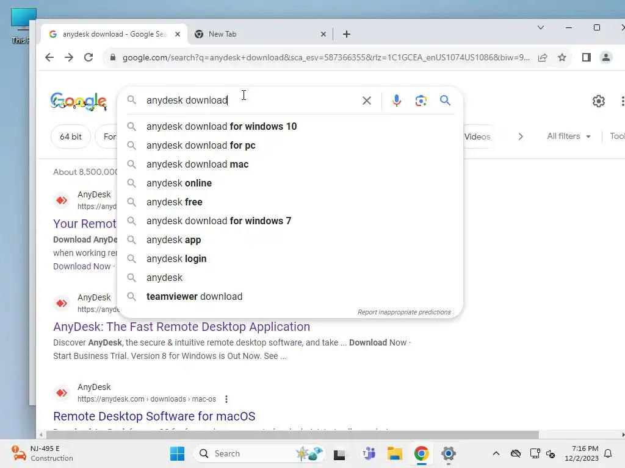Click the horizontal page scrollbar

pyautogui.click(x=292, y=434)
